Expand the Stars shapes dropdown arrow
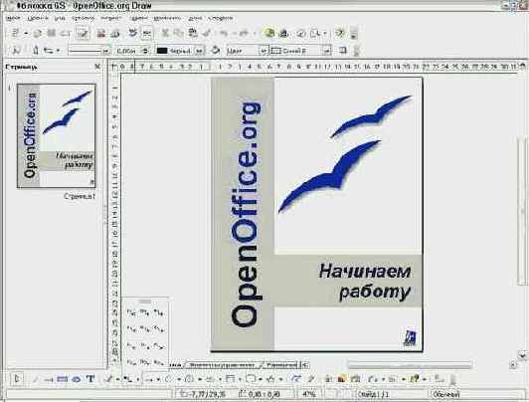Screen dimensions: 529x402 pos(280,379)
